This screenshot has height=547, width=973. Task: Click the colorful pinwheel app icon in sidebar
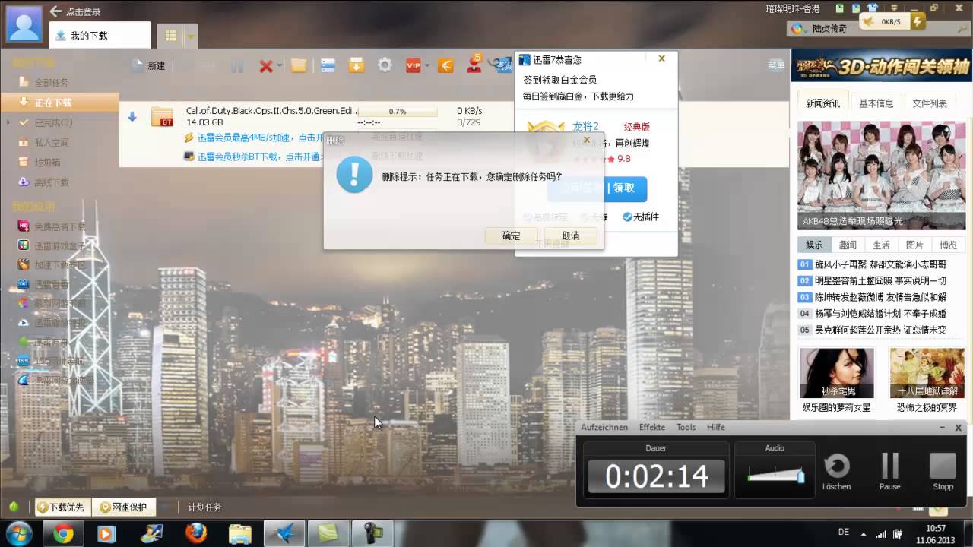tap(24, 303)
